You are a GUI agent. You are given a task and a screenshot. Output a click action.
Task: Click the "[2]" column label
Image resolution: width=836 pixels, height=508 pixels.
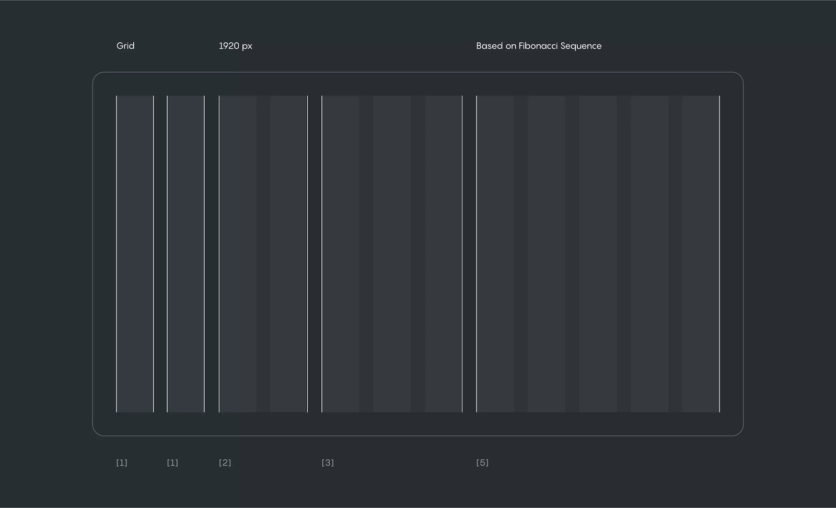pos(225,463)
